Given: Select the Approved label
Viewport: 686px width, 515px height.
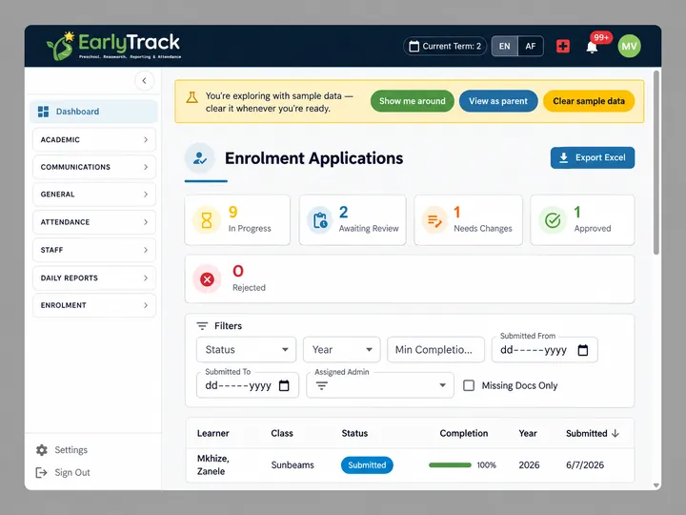Looking at the screenshot, I should pos(593,229).
